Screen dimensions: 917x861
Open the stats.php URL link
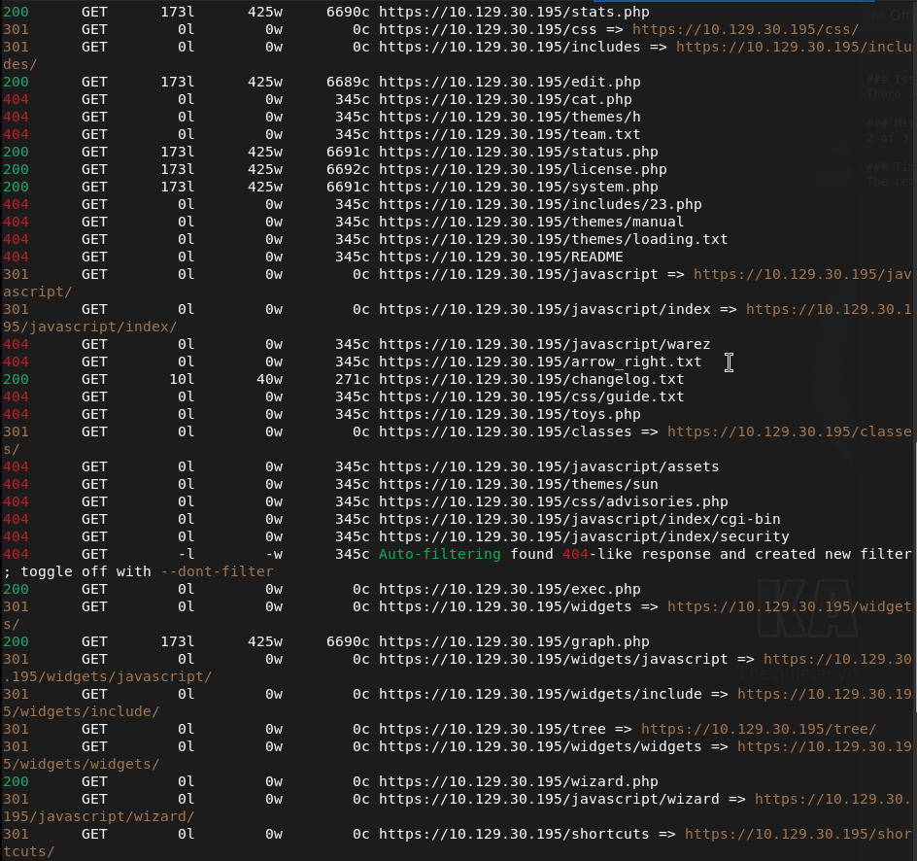(514, 12)
